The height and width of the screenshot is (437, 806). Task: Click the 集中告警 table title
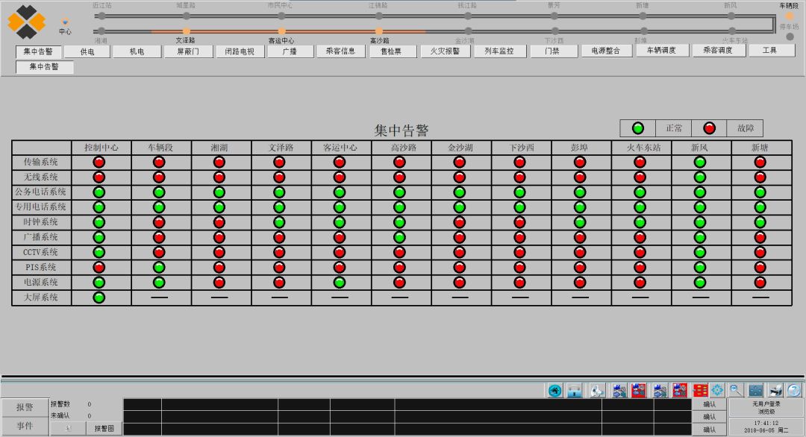(x=402, y=131)
